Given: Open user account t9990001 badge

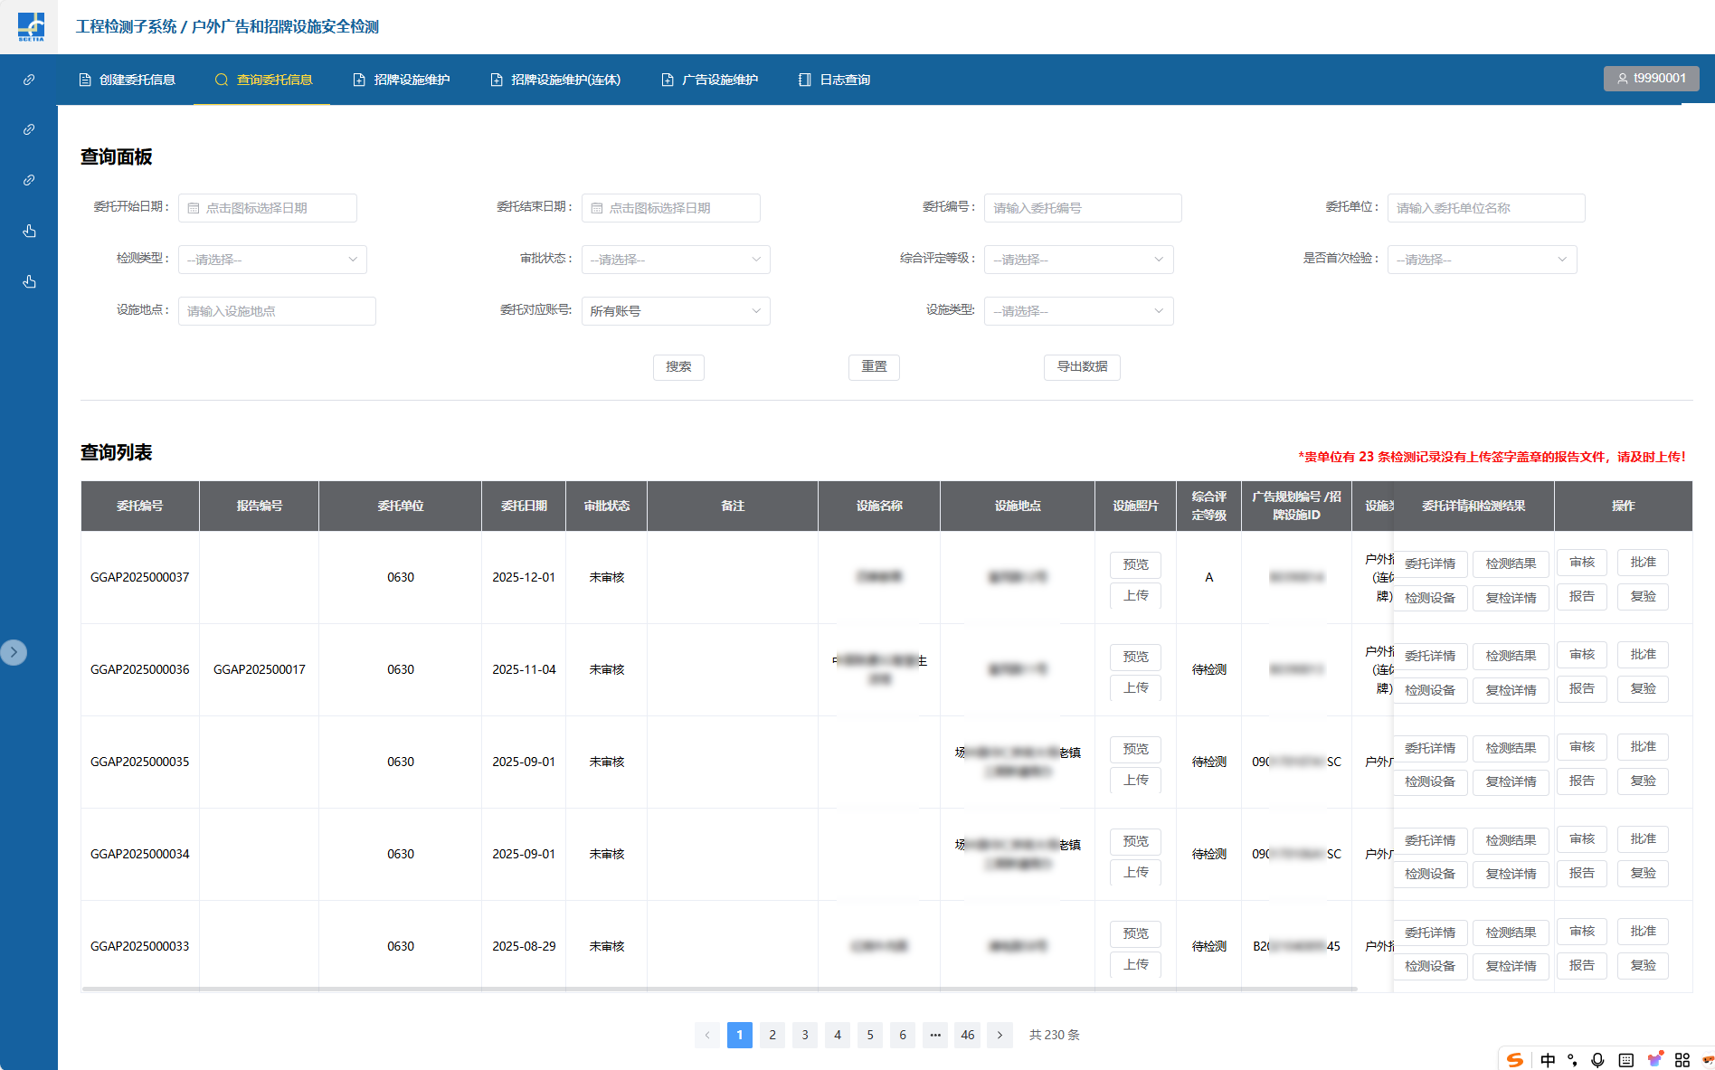Looking at the screenshot, I should pyautogui.click(x=1651, y=79).
